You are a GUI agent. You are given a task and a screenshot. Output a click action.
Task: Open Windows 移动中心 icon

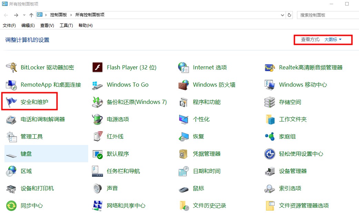pos(269,85)
